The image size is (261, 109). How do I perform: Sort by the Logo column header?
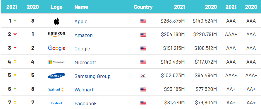56,7
